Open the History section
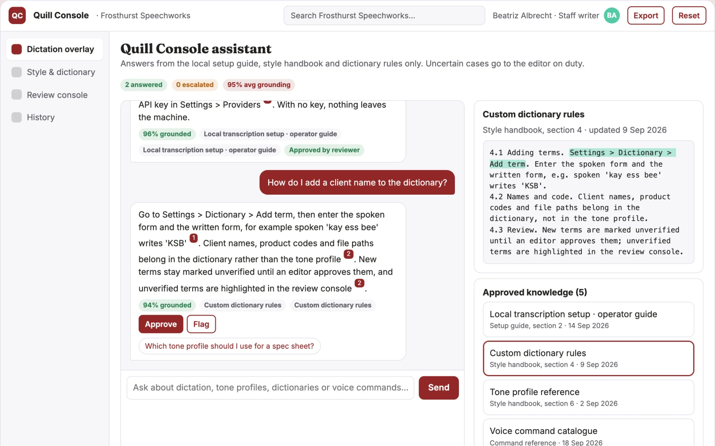Screen dimensions: 715x446 (x=55, y=117)
